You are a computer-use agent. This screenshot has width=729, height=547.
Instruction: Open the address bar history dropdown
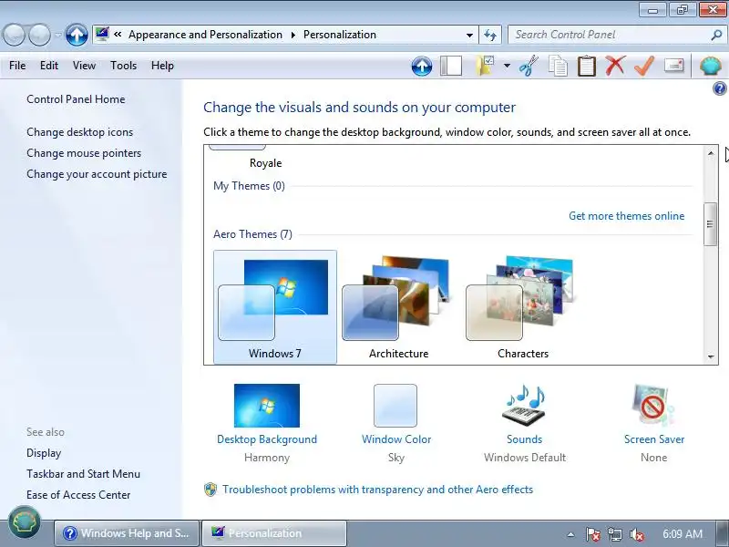(x=469, y=36)
